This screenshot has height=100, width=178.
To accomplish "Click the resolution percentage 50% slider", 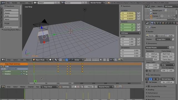I will (152, 59).
